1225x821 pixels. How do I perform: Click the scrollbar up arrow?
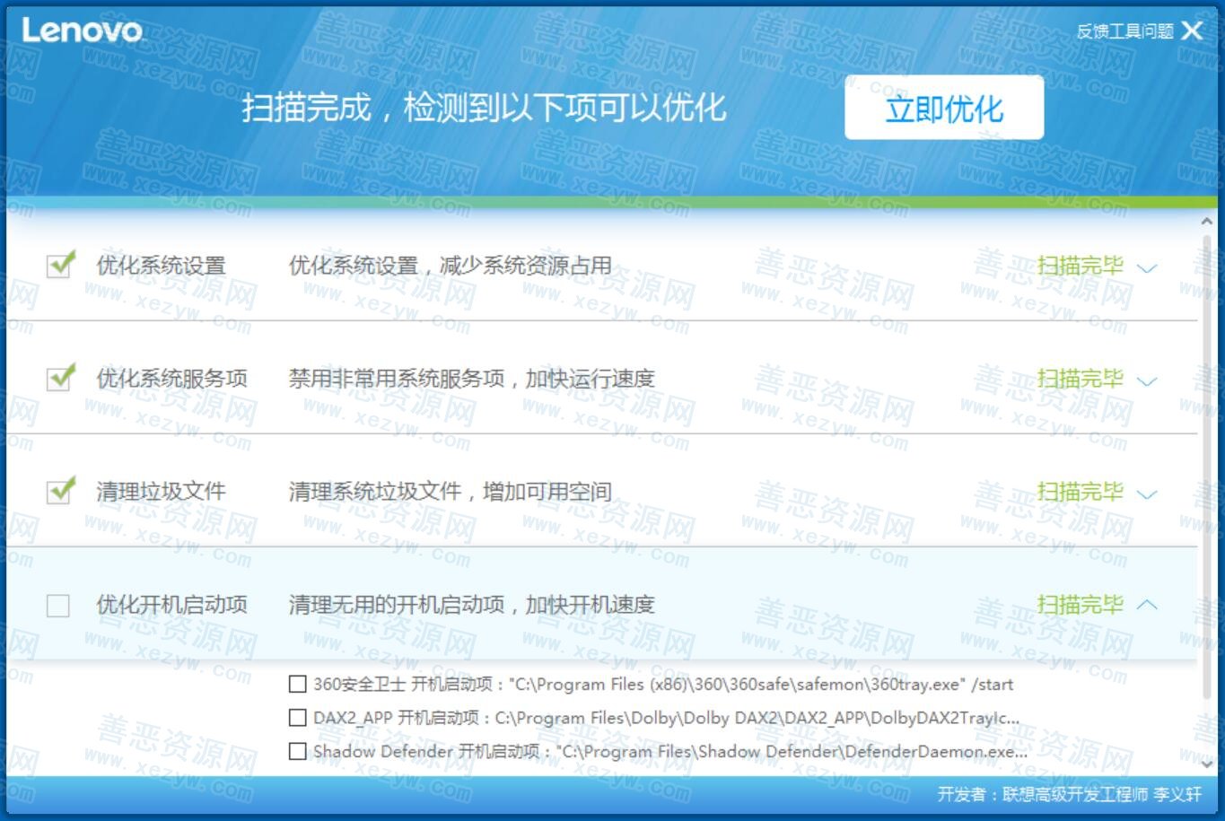(1207, 222)
